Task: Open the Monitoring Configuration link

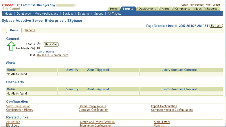Action: 96,125
